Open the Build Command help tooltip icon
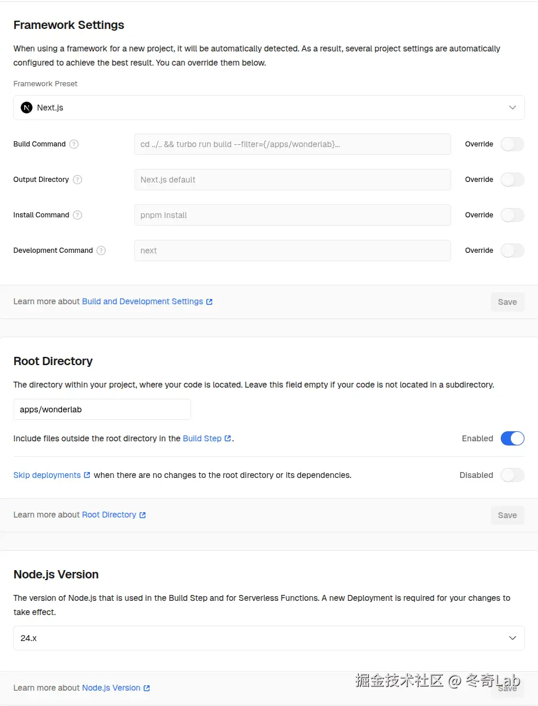 (x=74, y=144)
